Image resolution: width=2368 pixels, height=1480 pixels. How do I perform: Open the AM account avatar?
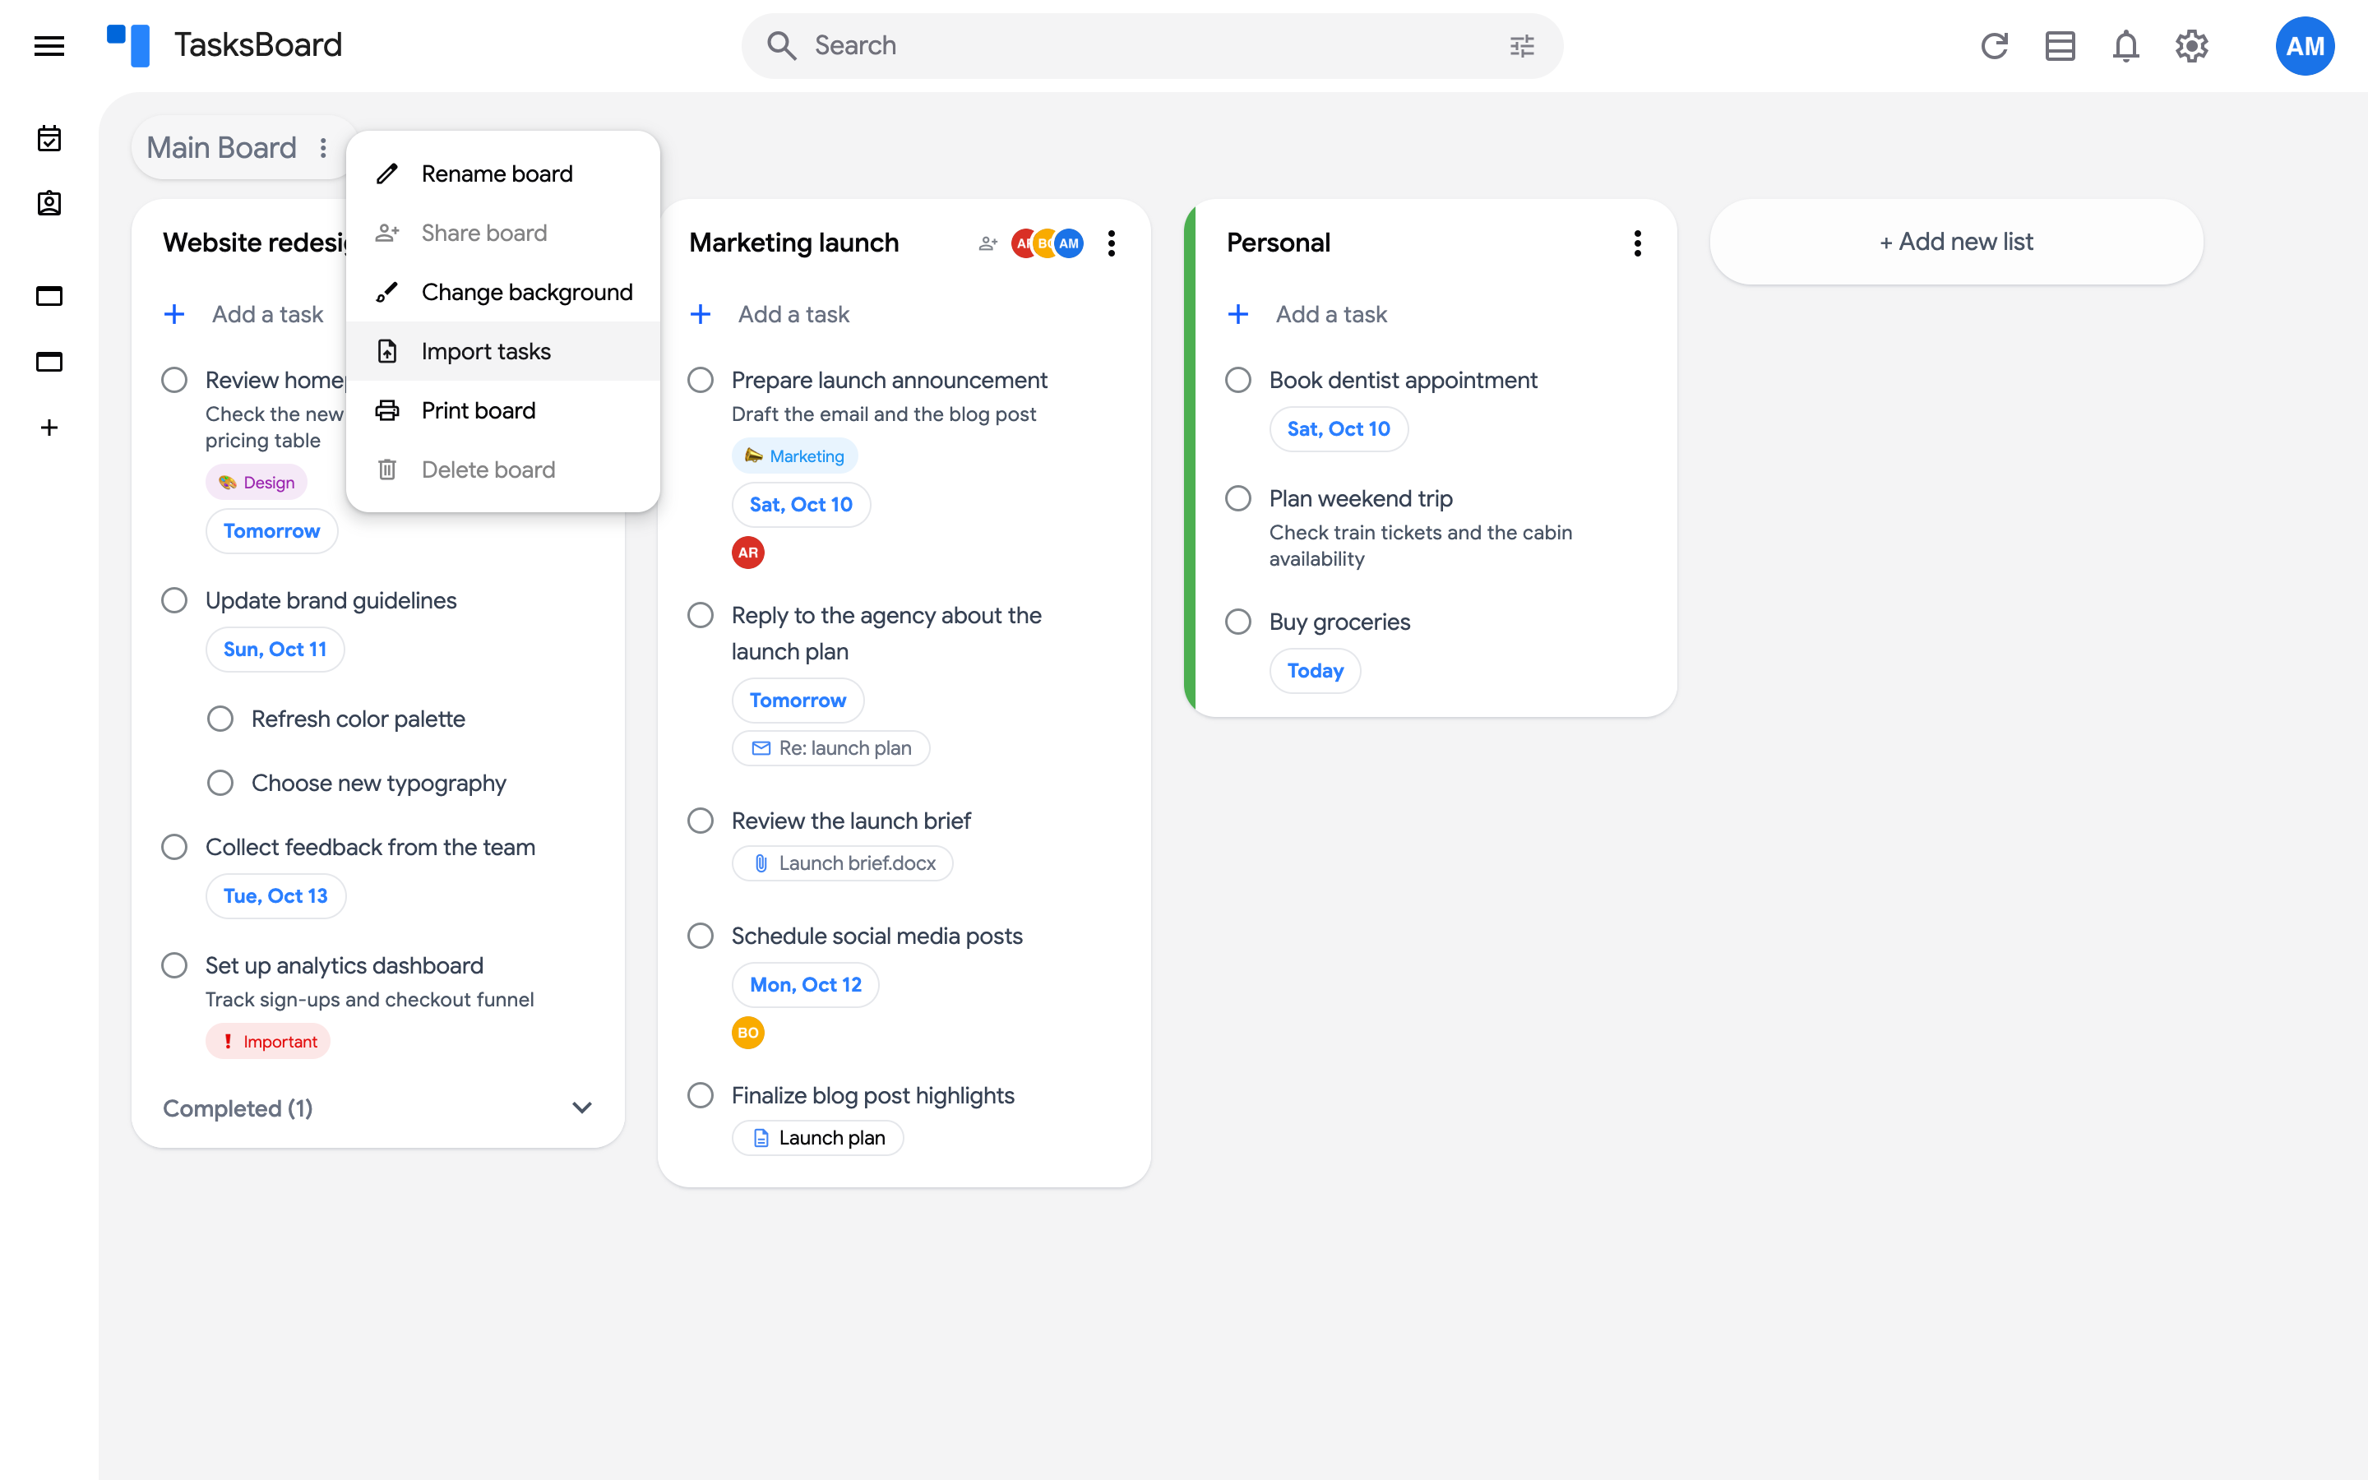point(2305,45)
